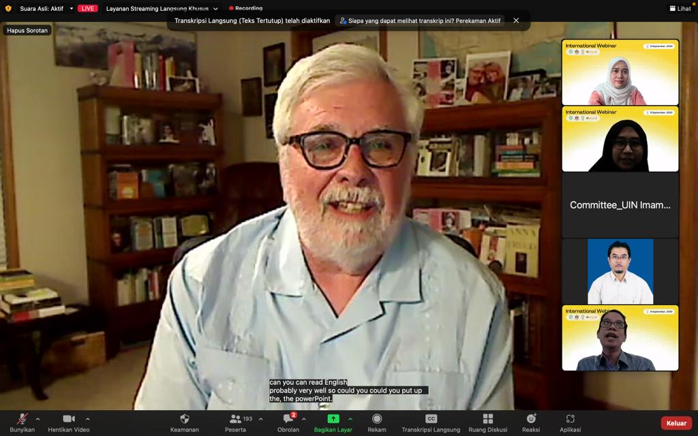Open the Obrolan chat panel

point(288,419)
